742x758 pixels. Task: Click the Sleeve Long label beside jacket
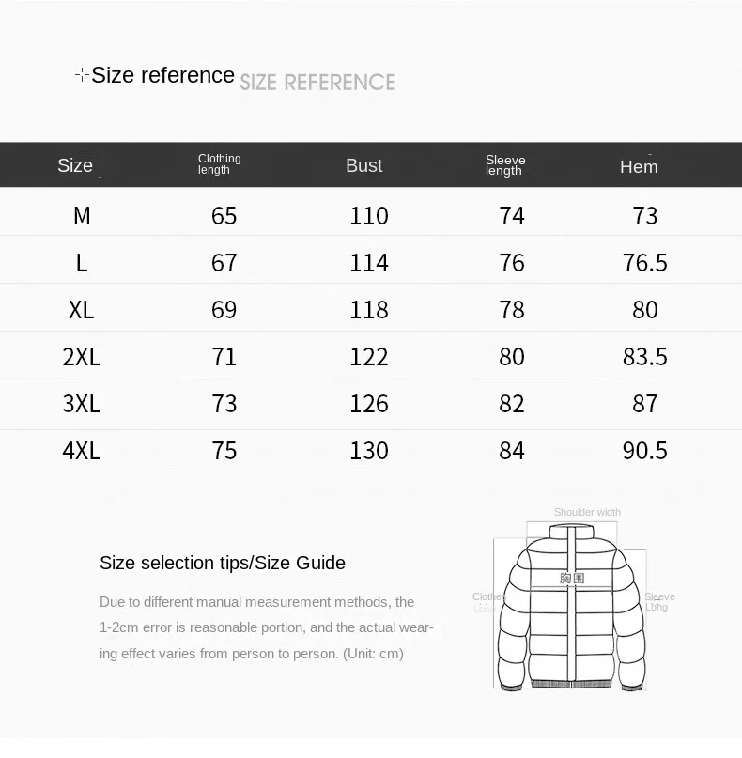[659, 602]
